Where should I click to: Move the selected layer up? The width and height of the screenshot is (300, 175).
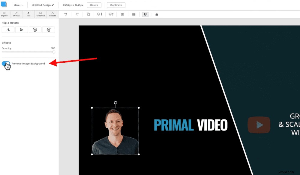click(x=111, y=14)
